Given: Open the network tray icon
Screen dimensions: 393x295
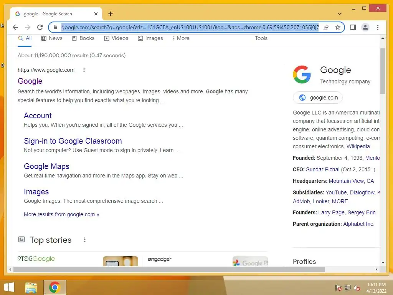Looking at the screenshot, I should (348, 287).
